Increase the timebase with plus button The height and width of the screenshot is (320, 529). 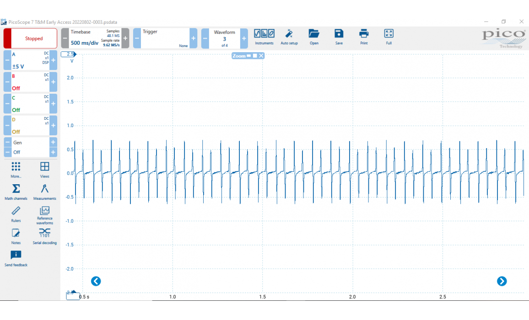[x=125, y=38]
